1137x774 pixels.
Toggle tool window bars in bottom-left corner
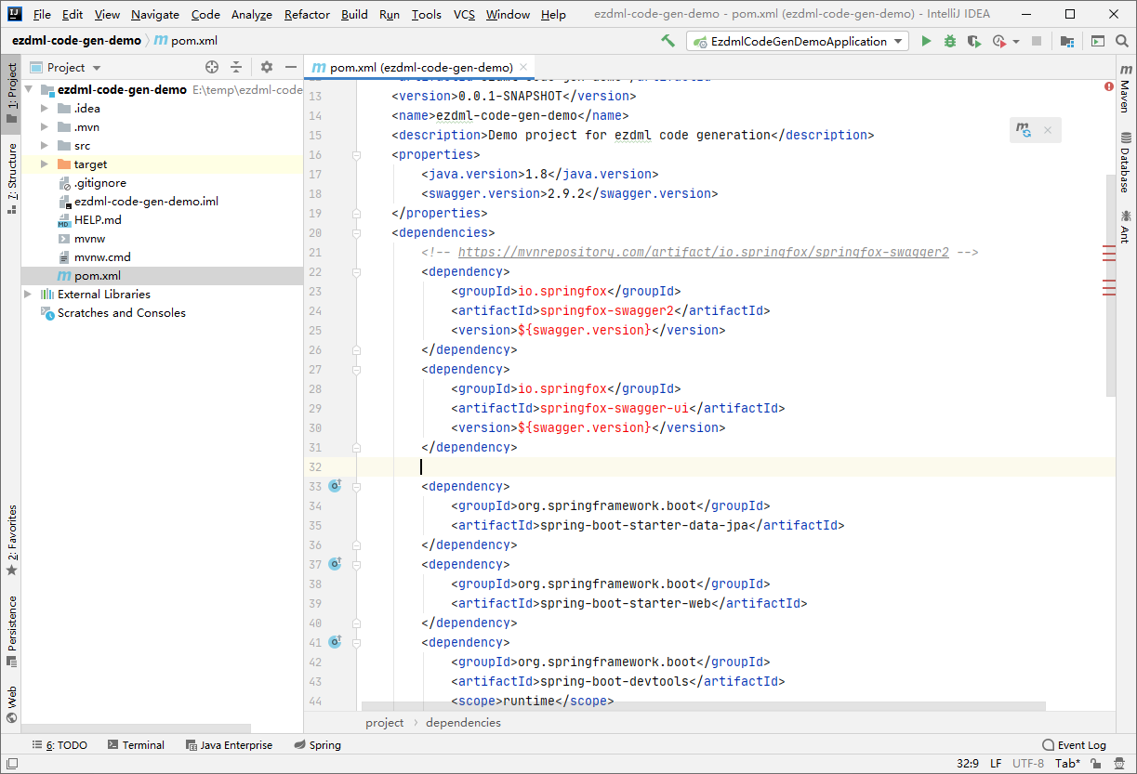click(11, 764)
